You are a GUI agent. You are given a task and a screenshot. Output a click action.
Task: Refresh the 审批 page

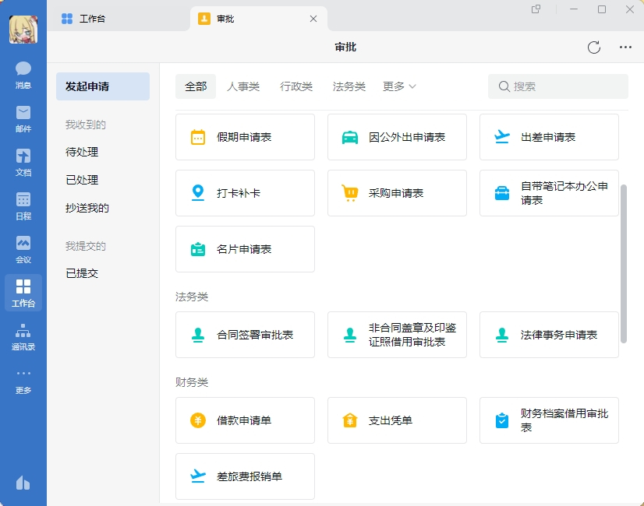pos(593,47)
